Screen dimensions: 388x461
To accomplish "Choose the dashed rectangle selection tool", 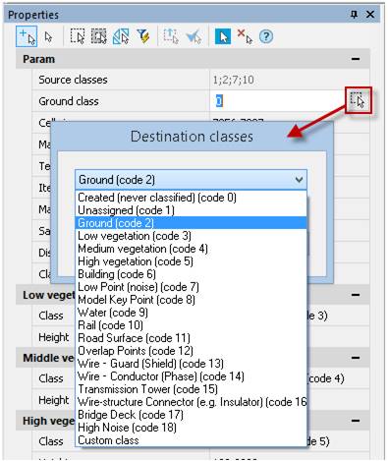I will point(78,36).
